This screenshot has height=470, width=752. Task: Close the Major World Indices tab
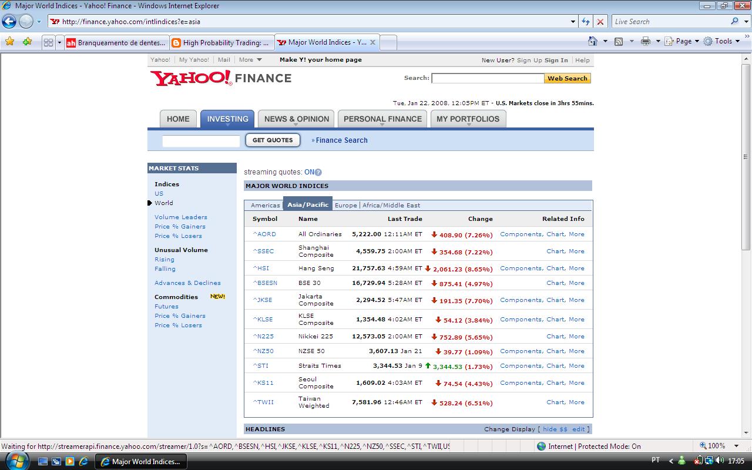tap(372, 42)
